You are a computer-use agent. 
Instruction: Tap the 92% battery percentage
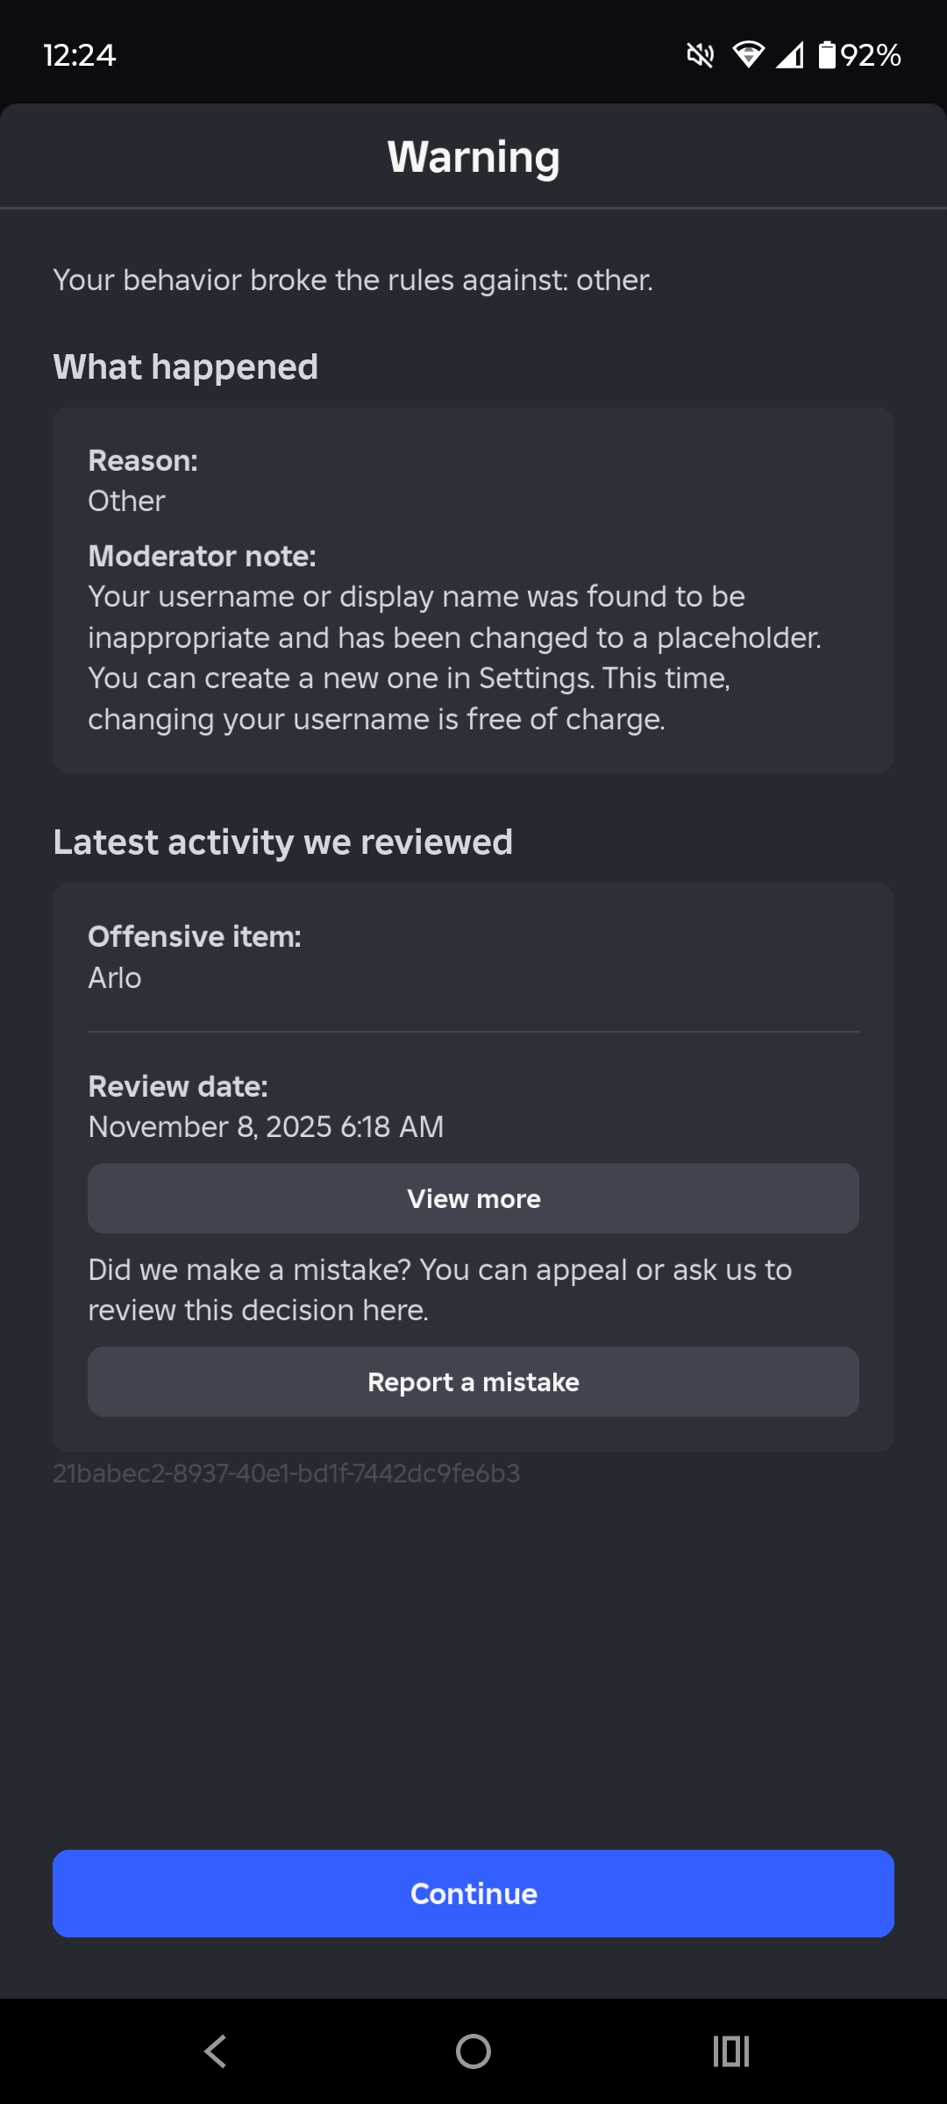tap(871, 56)
